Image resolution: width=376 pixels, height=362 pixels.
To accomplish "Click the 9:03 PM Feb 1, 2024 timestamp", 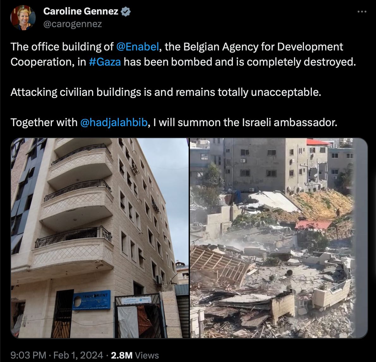I will [57, 355].
